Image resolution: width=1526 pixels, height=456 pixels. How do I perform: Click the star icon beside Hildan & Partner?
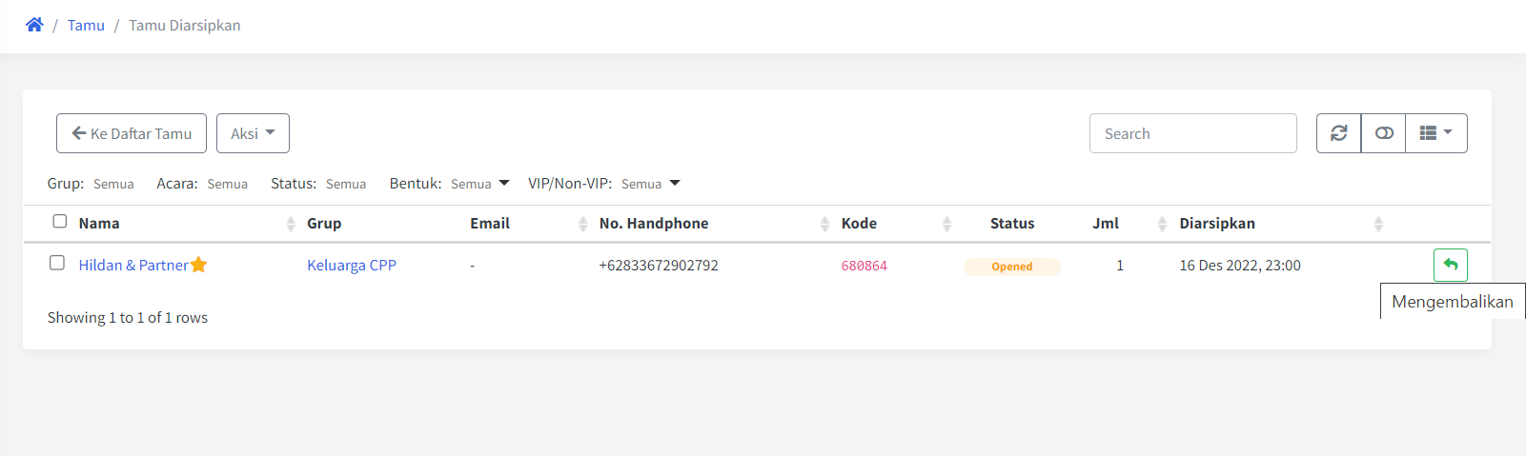point(198,265)
